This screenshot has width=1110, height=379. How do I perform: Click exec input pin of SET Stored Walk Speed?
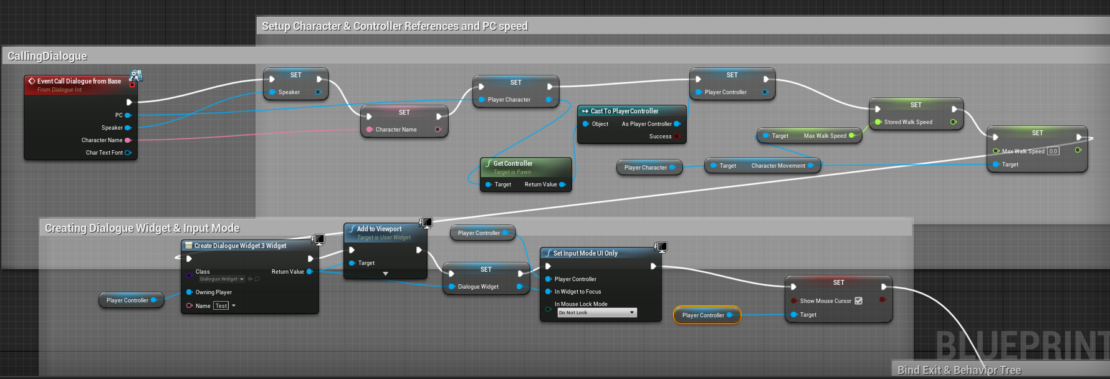pyautogui.click(x=878, y=109)
